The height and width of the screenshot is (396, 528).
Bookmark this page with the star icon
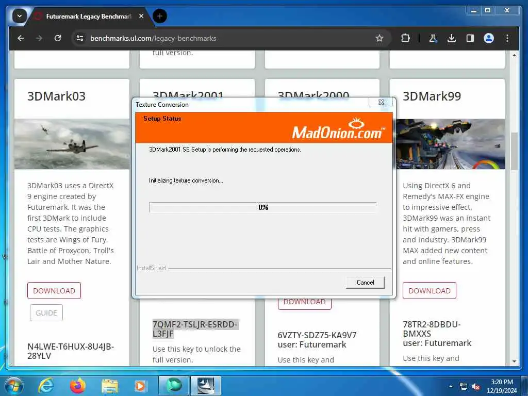(379, 38)
